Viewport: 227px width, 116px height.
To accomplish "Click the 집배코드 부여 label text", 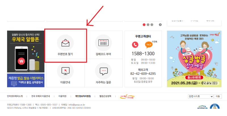I will point(103,54).
